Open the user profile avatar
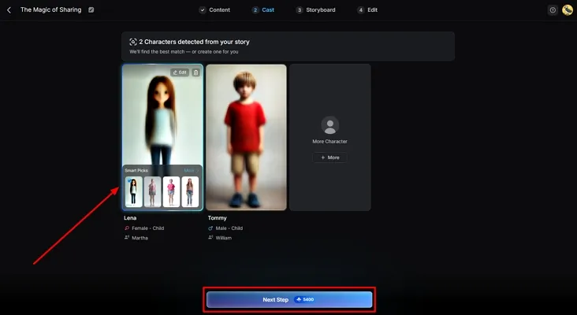This screenshot has width=577, height=315. (567, 10)
